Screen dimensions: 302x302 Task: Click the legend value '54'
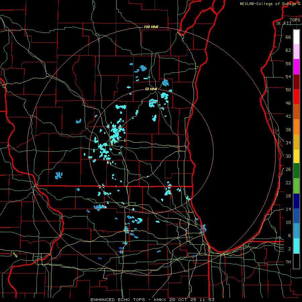(x=288, y=77)
